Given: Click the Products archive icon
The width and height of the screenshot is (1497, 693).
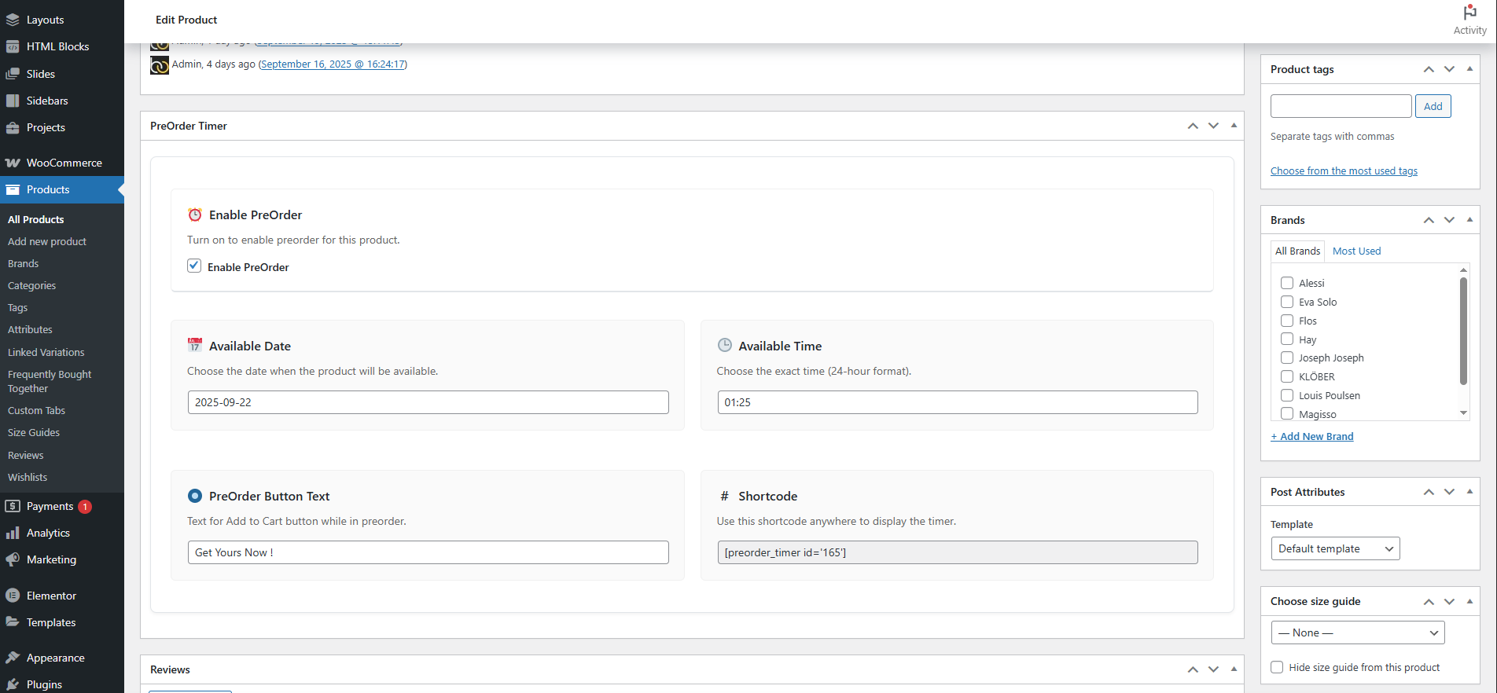Looking at the screenshot, I should coord(13,189).
